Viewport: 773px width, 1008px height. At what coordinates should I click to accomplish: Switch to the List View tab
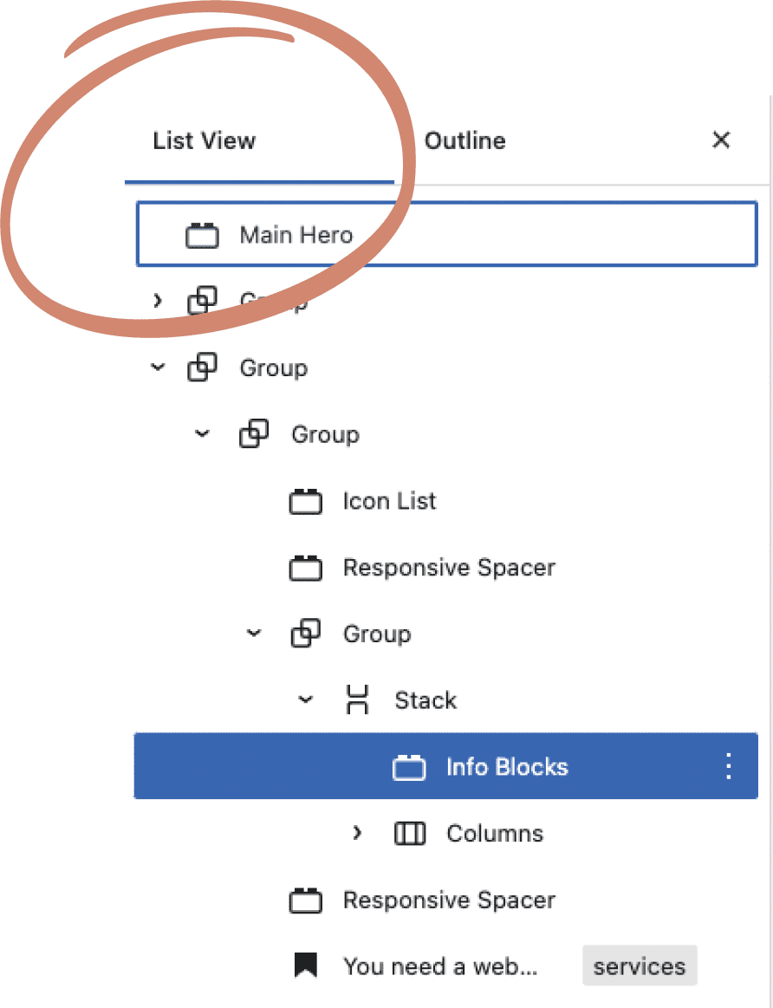[x=205, y=140]
